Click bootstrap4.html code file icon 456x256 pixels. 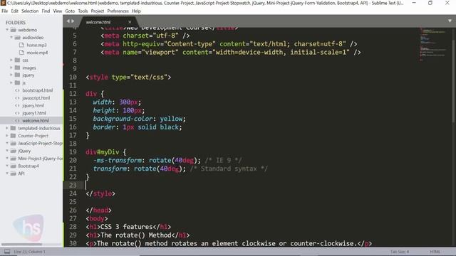click(17, 90)
